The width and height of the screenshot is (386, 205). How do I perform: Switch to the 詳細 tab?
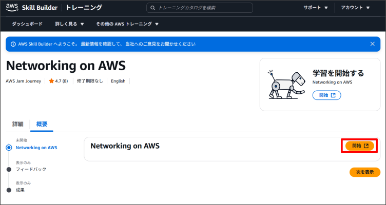click(18, 125)
